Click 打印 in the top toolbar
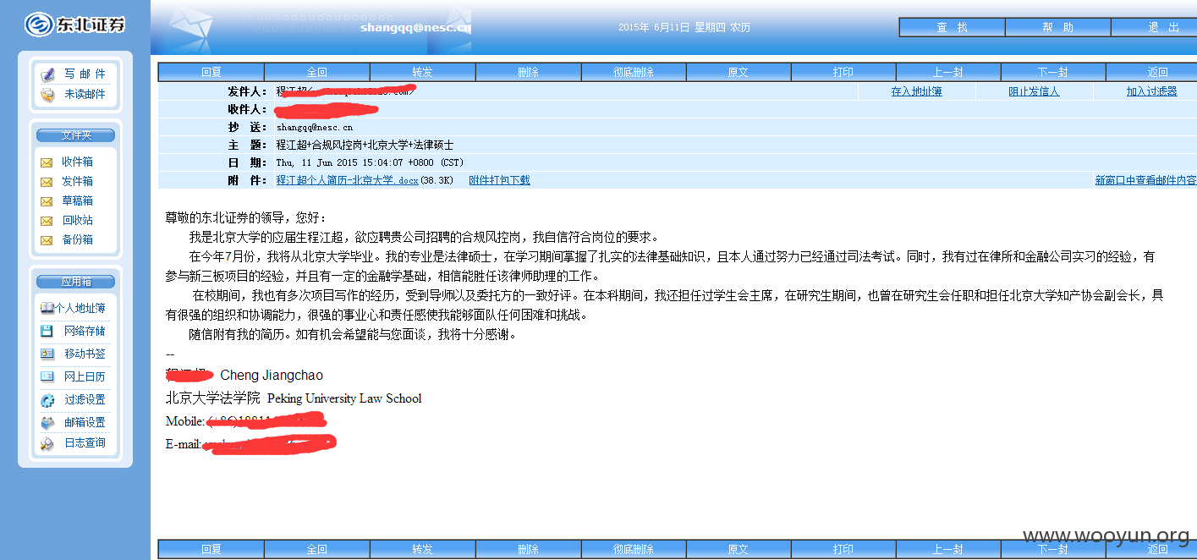 pyautogui.click(x=843, y=72)
